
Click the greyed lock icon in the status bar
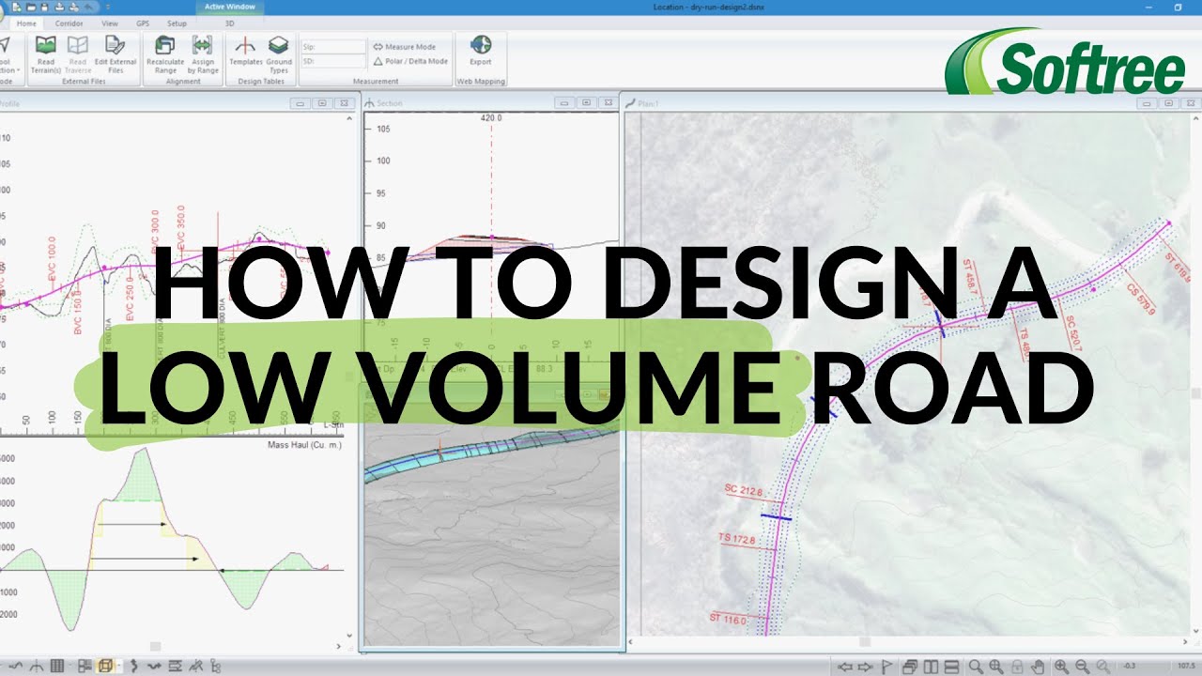tap(1017, 667)
